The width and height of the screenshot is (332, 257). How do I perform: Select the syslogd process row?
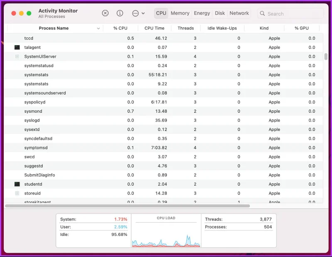pos(164,120)
